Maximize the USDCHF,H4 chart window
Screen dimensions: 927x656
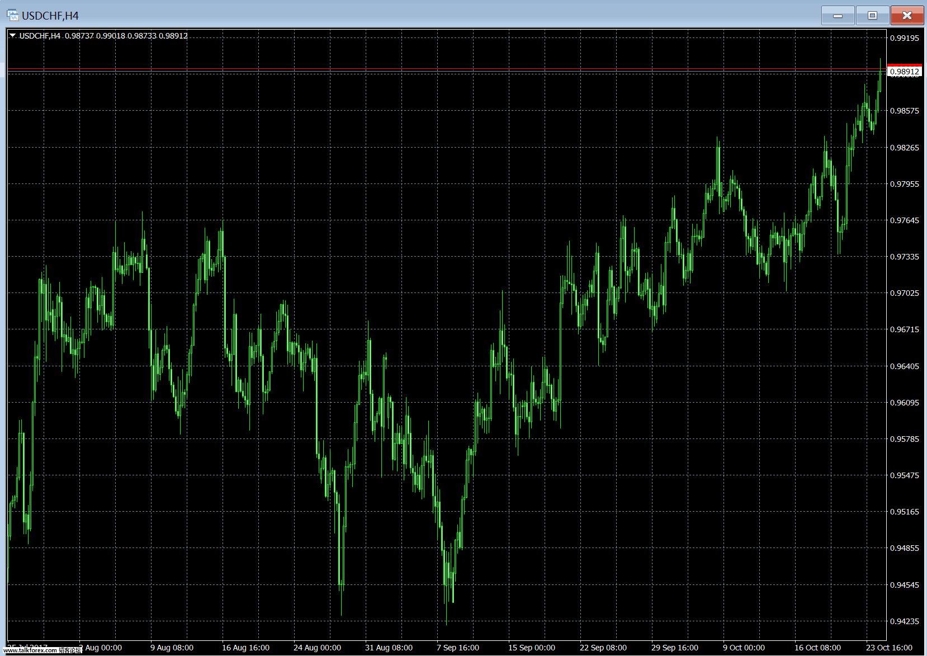(872, 16)
